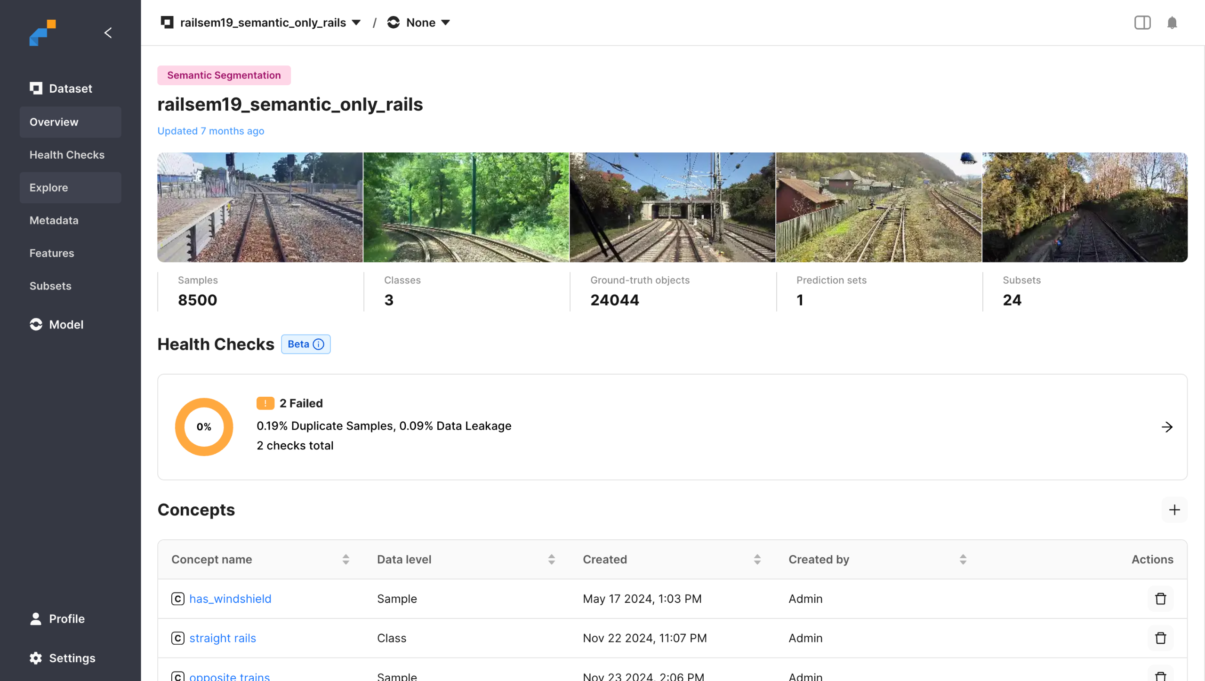Toggle the side panel layout icon
Image resolution: width=1205 pixels, height=681 pixels.
coord(1142,23)
